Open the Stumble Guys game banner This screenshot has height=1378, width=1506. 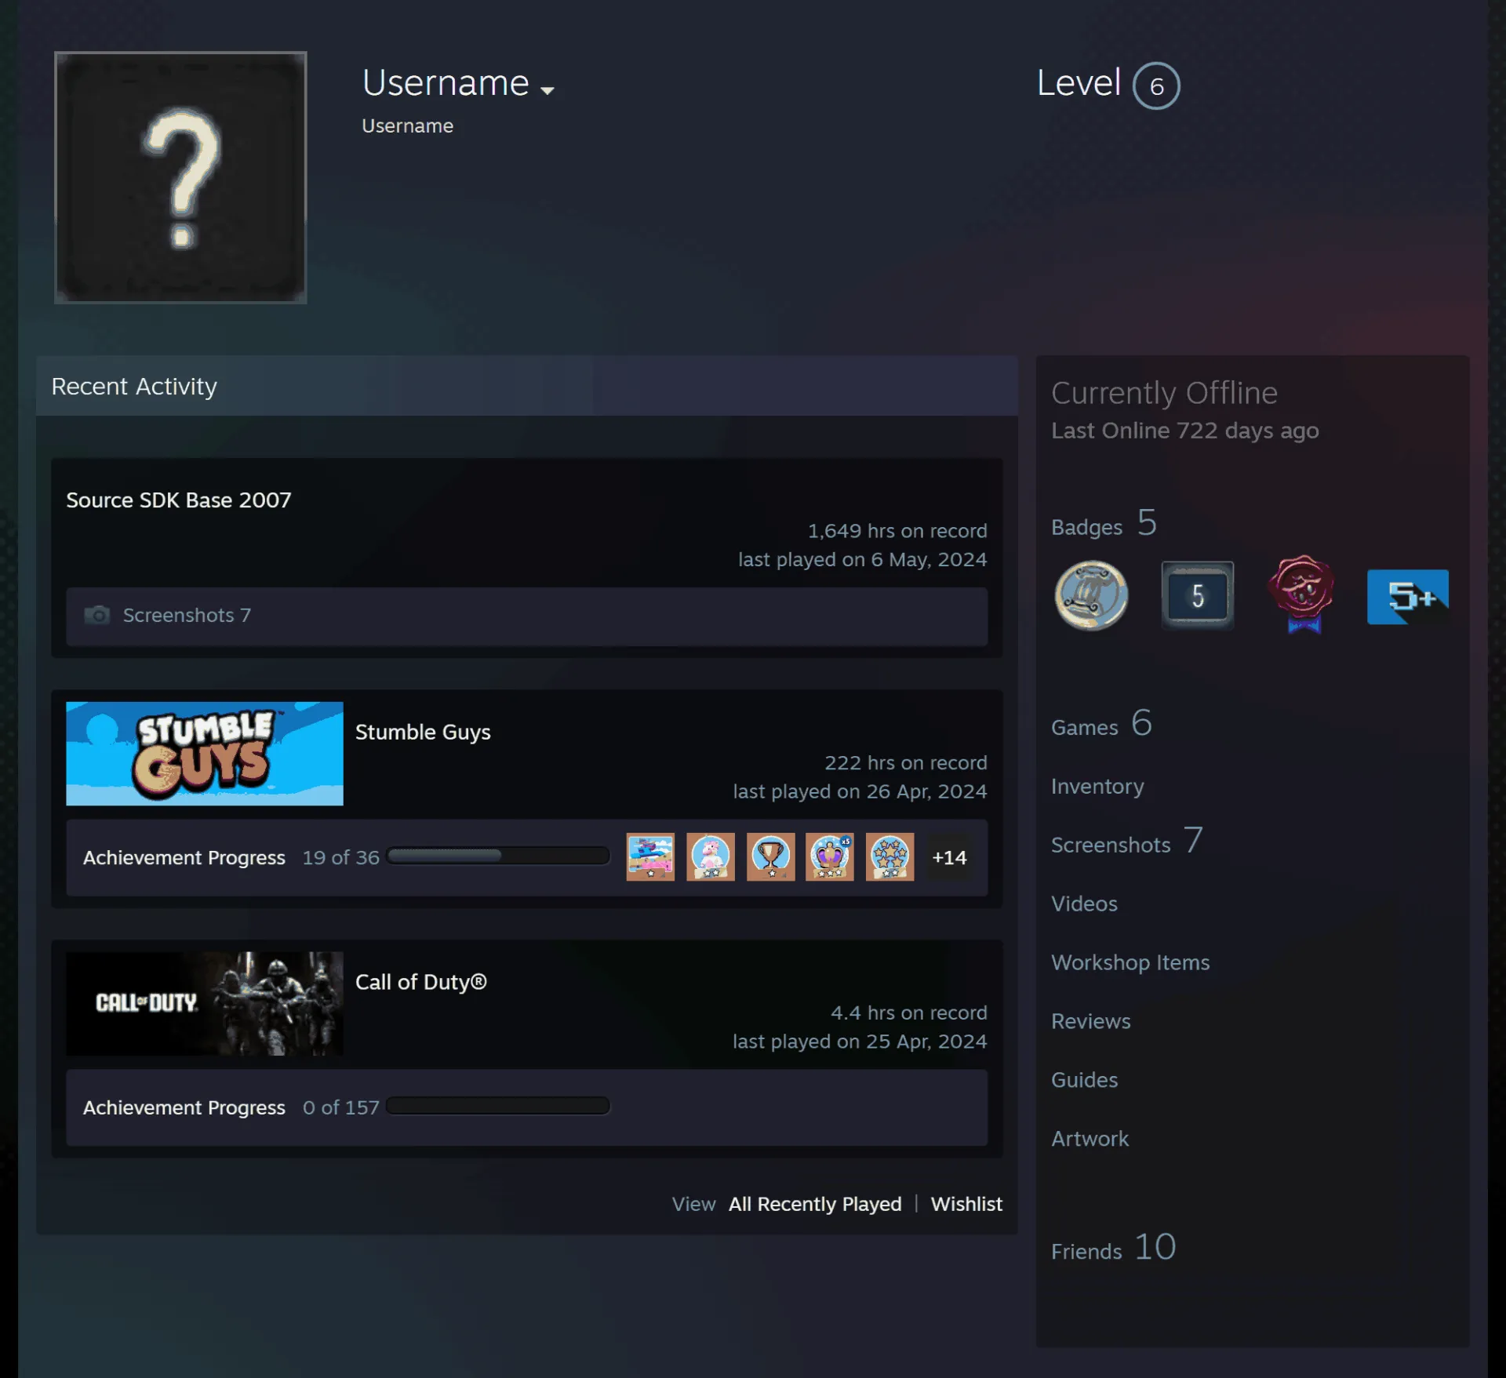(205, 753)
